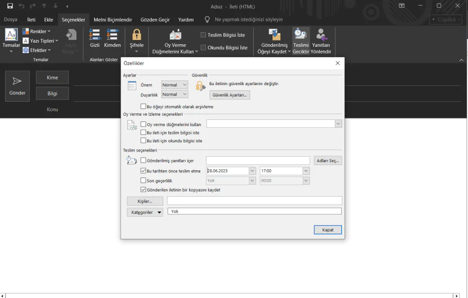Open the Efektler effects menu

(37, 50)
